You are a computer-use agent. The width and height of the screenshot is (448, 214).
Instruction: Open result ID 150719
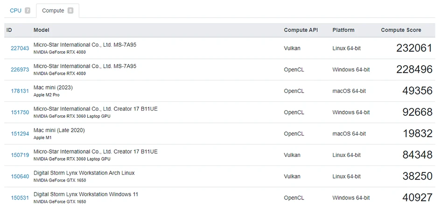[20, 155]
